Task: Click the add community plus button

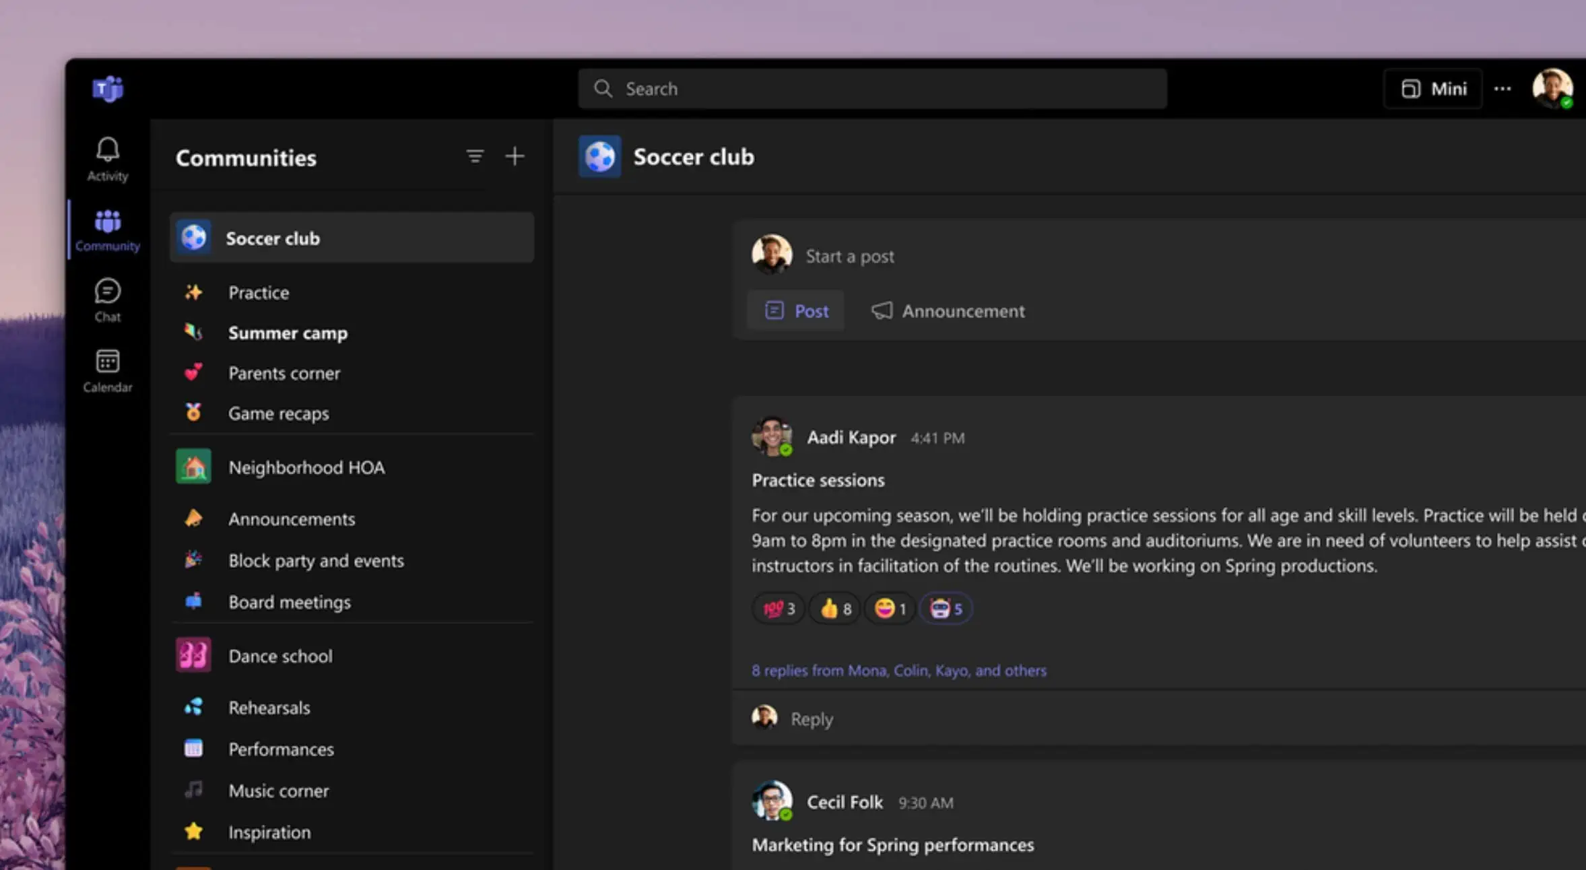Action: (515, 156)
